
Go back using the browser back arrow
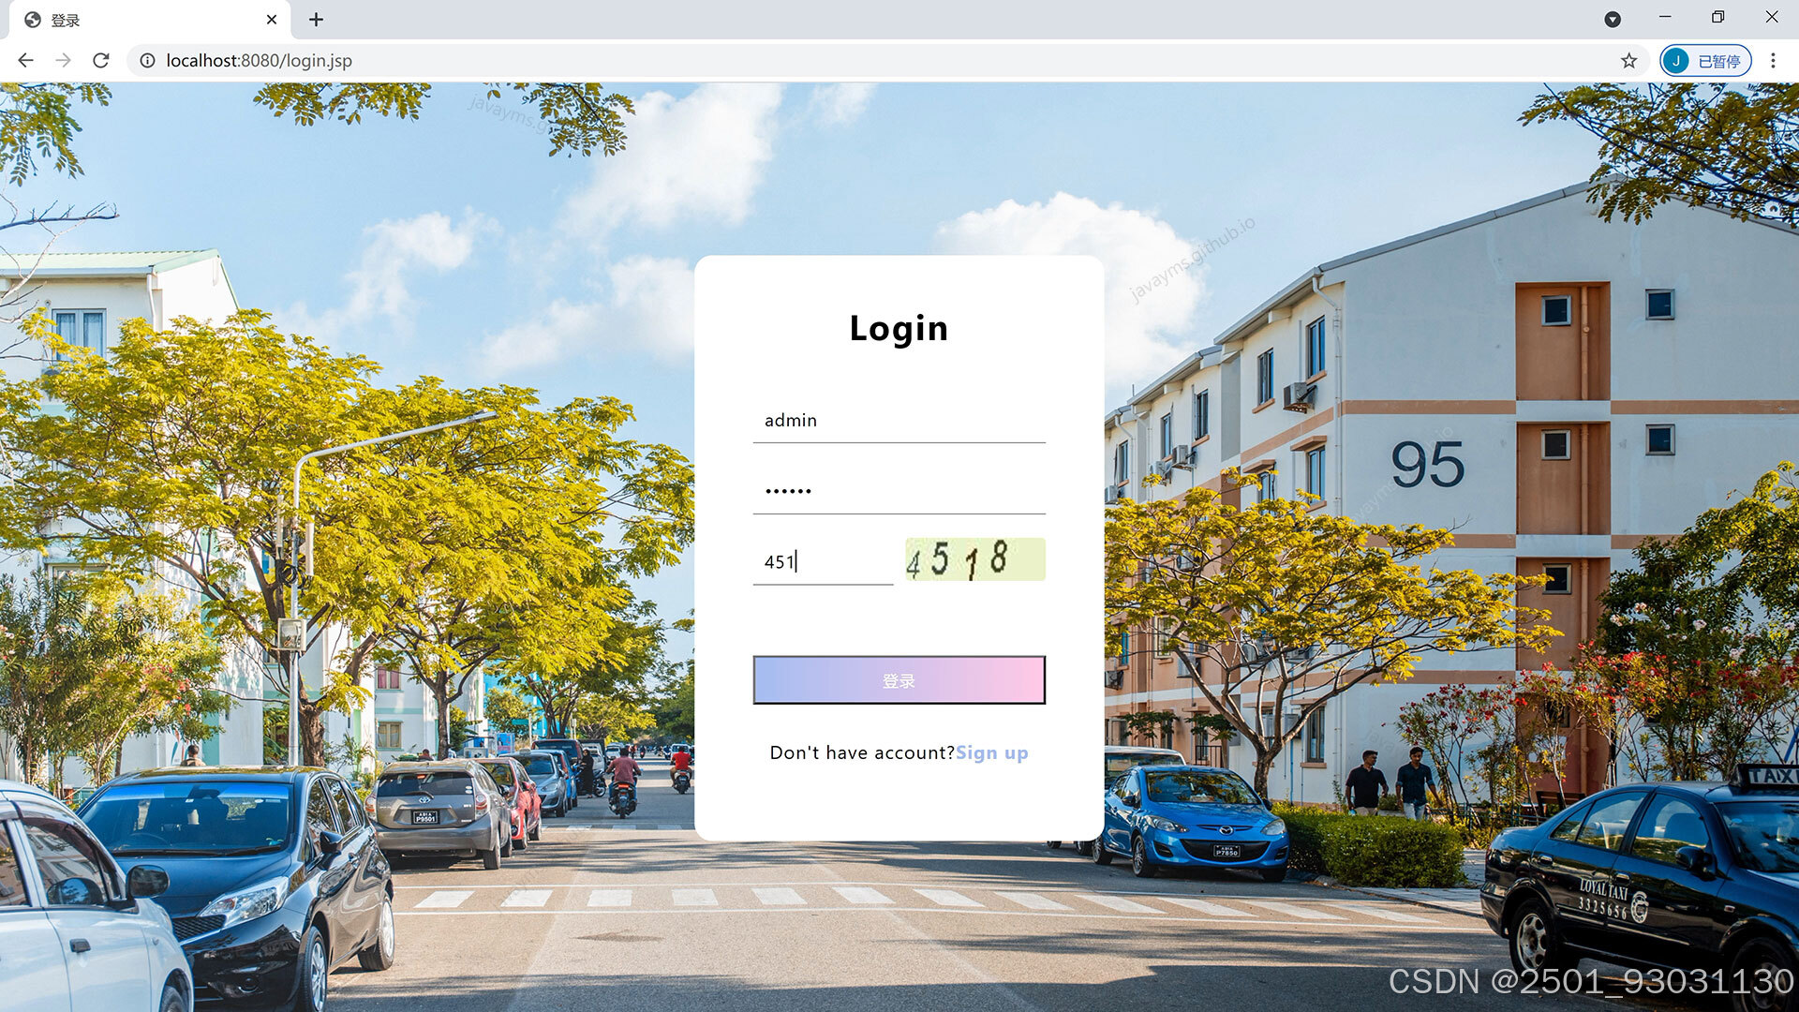[x=25, y=61]
